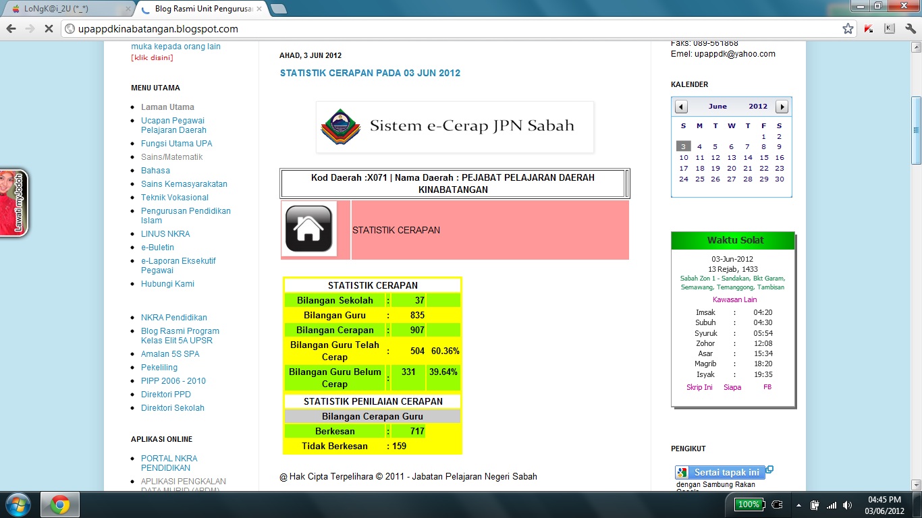Open the Kaspersky virtual keyboard extension icon
This screenshot has height=518, width=922.
coord(890,29)
